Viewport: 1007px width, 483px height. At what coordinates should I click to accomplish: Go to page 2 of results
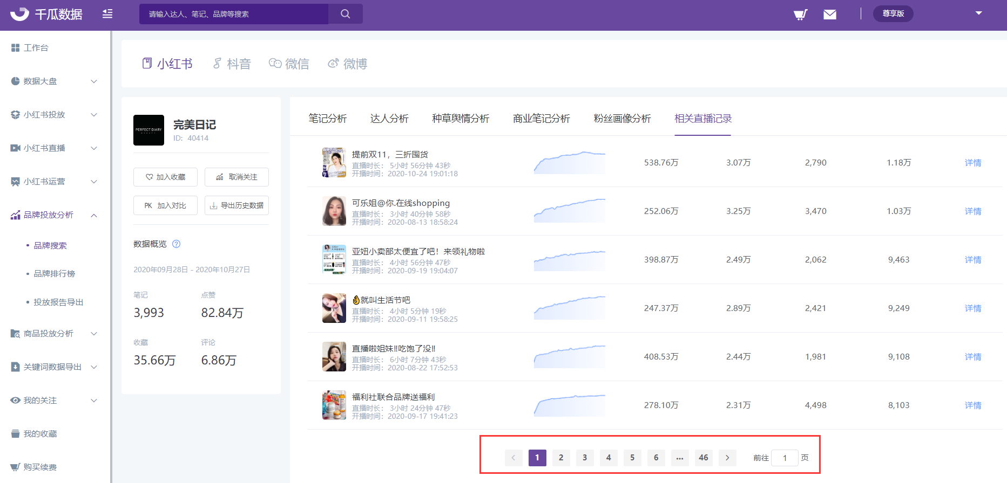tap(561, 458)
